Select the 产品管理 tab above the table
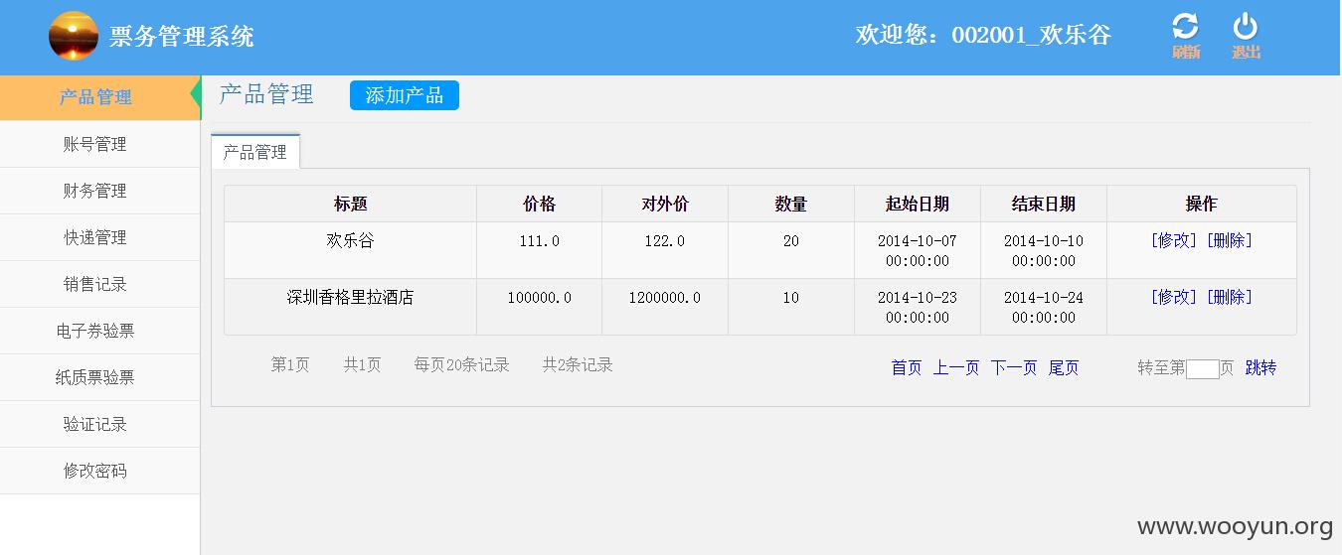This screenshot has height=555, width=1342. coord(255,152)
